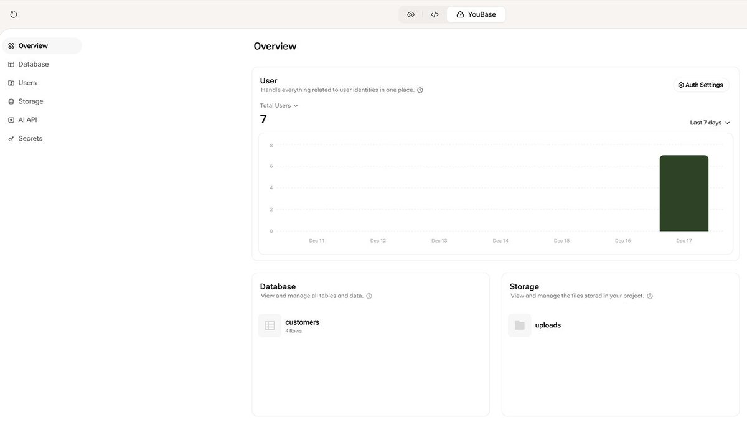Viewport: 747px width, 435px height.
Task: Select the YouBase tab
Action: pos(476,14)
